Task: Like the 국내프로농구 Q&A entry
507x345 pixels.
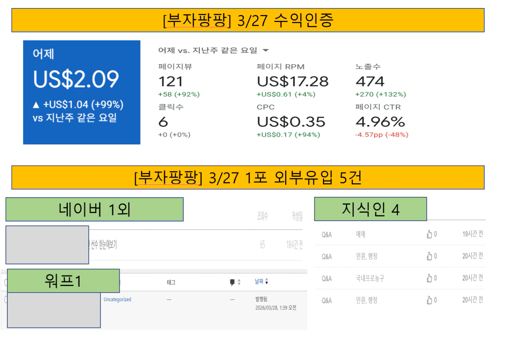Action: pyautogui.click(x=429, y=278)
